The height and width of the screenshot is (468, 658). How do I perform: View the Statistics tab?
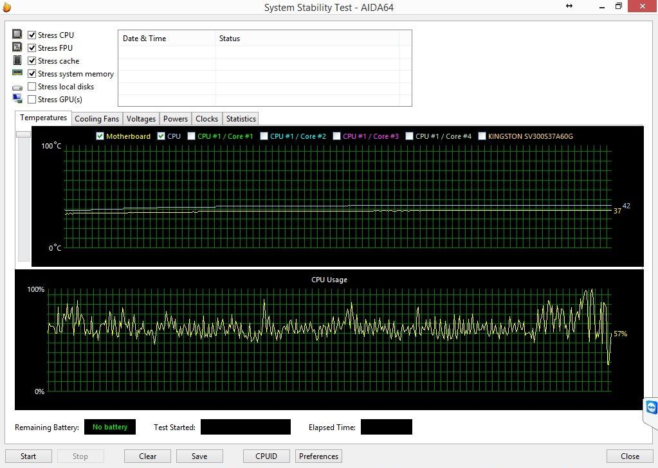pyautogui.click(x=241, y=119)
